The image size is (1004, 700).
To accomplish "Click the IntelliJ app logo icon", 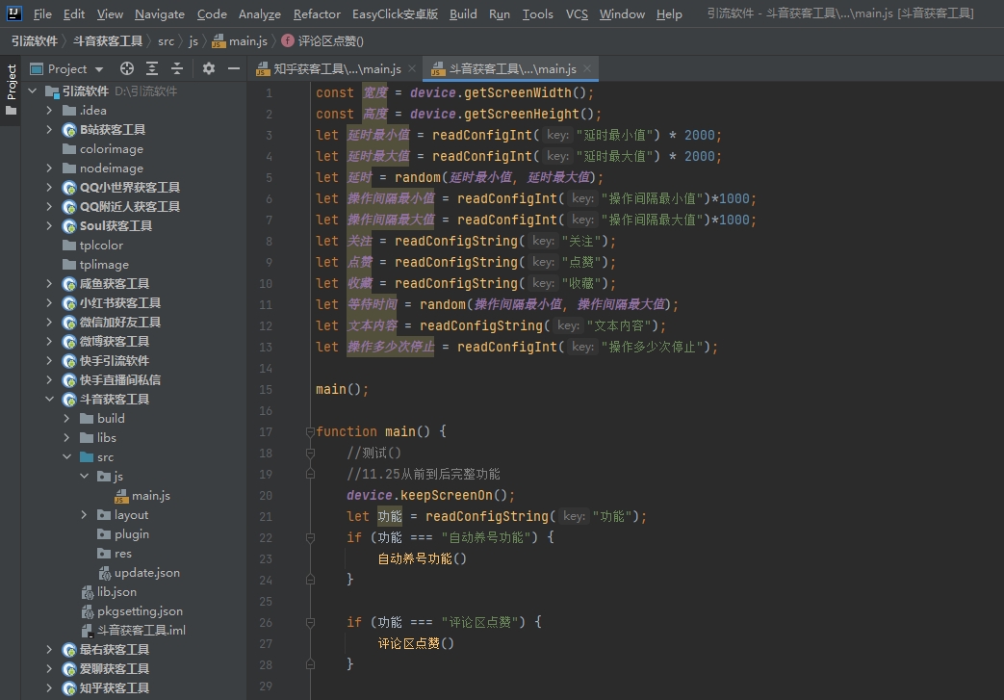I will coord(14,13).
